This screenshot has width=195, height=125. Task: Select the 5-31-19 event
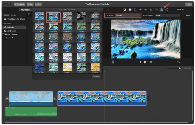10,38
